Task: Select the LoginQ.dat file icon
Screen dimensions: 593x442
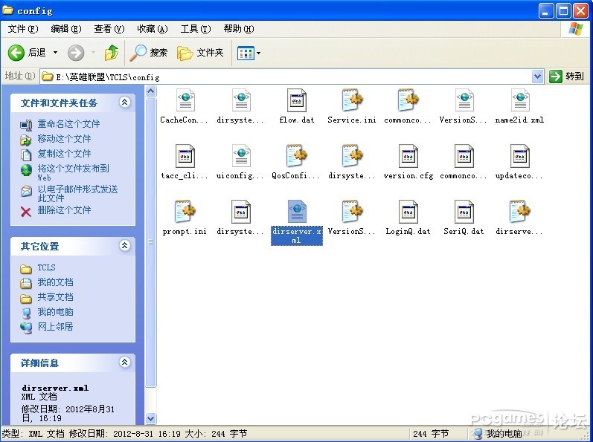Action: (408, 212)
